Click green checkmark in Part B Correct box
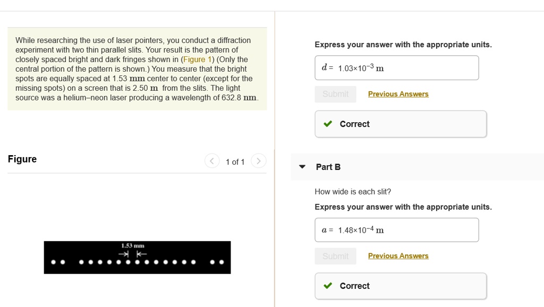The image size is (544, 307). (328, 286)
